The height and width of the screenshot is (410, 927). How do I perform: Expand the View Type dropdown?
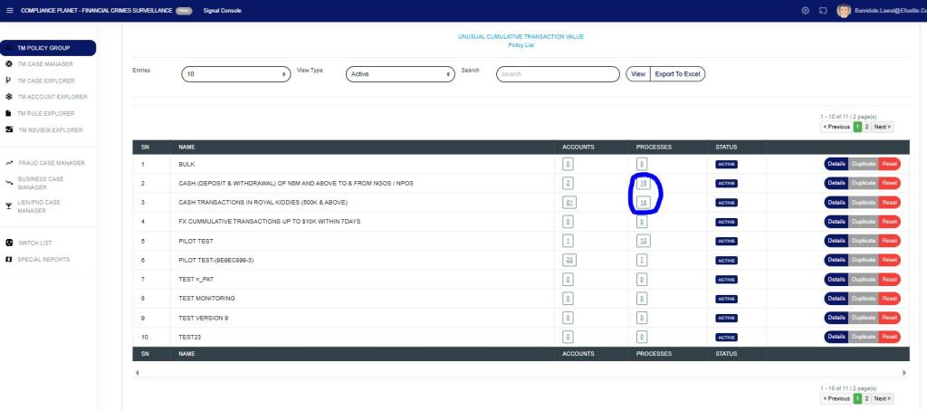point(400,74)
